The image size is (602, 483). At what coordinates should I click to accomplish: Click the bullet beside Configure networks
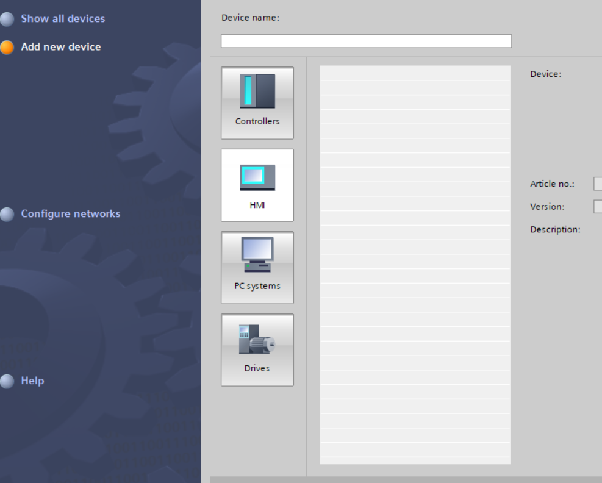click(x=7, y=214)
